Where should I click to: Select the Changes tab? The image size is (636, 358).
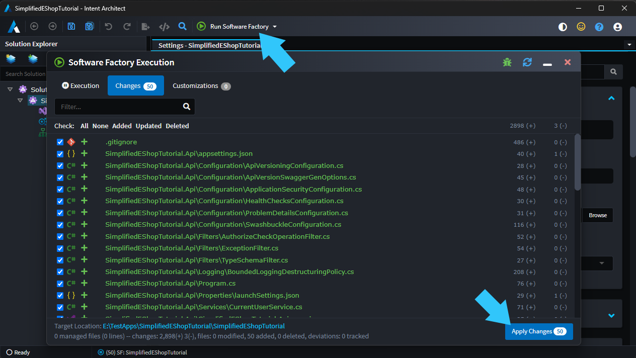pos(136,85)
